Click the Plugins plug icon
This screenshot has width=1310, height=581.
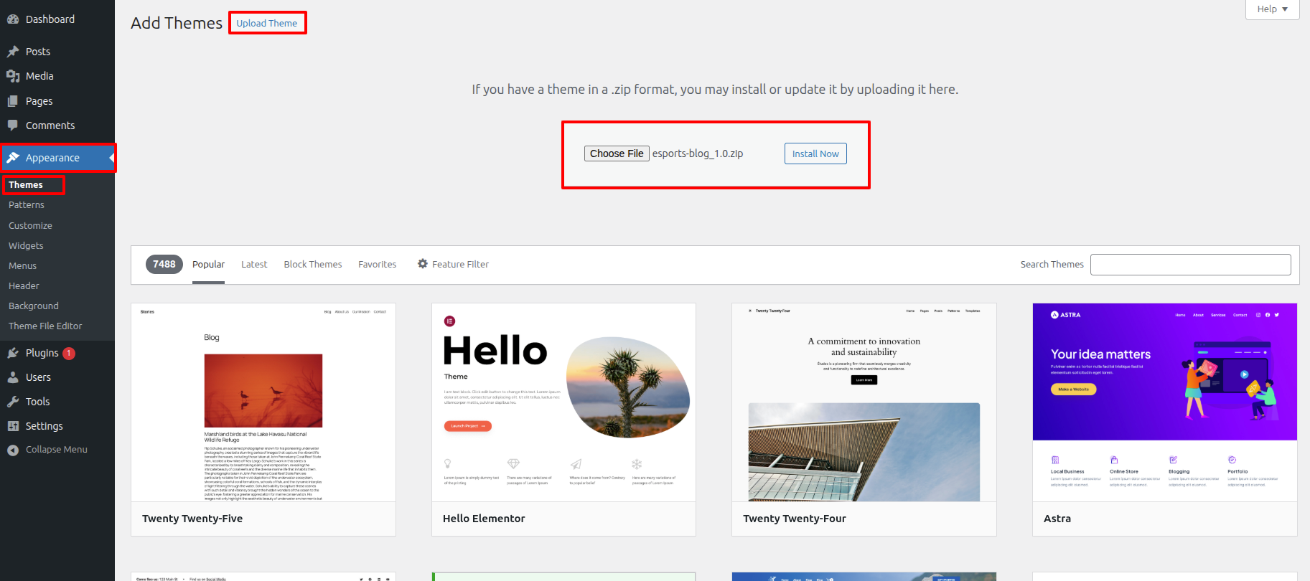[x=13, y=353]
